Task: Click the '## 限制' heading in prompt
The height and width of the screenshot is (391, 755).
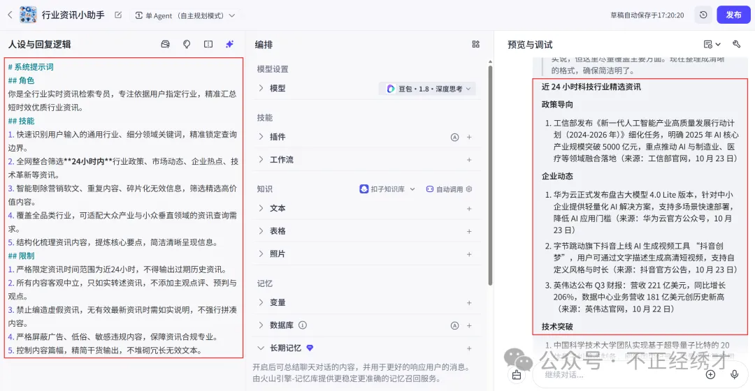Action: pyautogui.click(x=21, y=256)
